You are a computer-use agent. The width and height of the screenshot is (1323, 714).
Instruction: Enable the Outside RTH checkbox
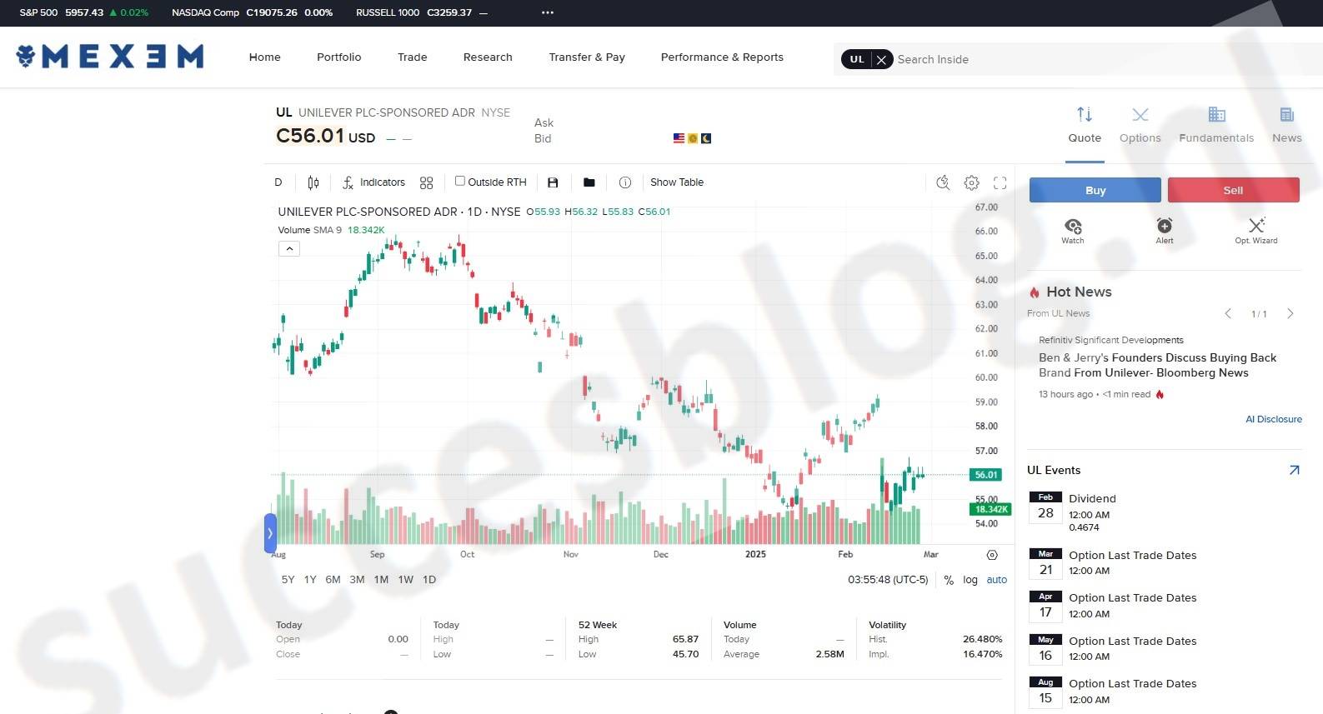click(459, 181)
